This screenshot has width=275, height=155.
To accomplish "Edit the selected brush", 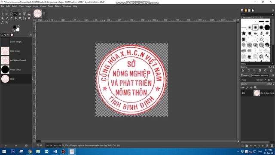I will (243, 71).
